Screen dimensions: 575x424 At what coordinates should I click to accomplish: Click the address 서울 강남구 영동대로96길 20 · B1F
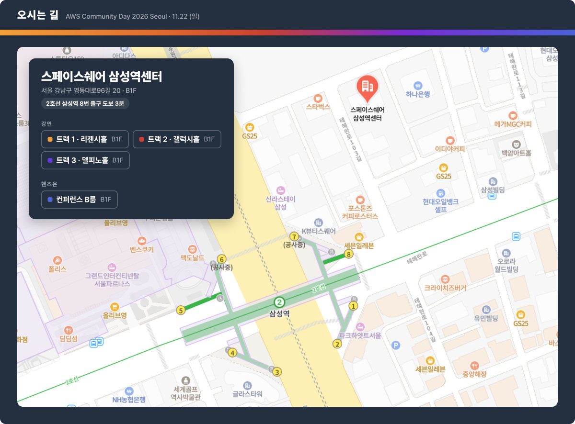(x=89, y=90)
